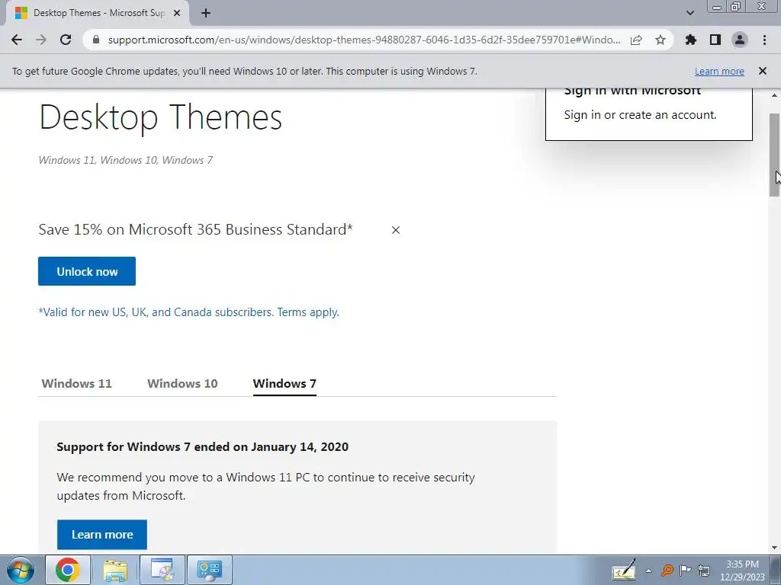Click the forward navigation arrow
The width and height of the screenshot is (781, 585).
(41, 40)
